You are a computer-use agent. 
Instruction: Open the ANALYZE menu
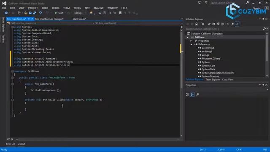click(98, 8)
